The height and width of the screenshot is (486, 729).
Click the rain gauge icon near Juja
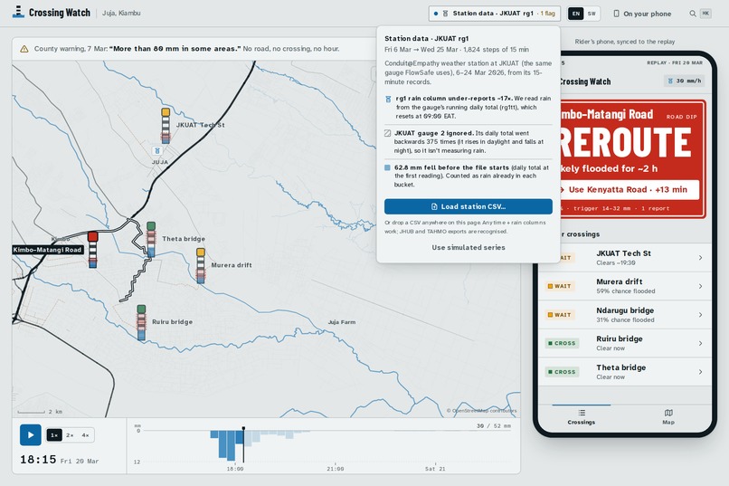pos(157,150)
